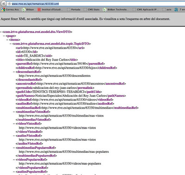Screen dimensions: 185x175
Task: Collapse the opening descendantsRef node
Action: 14,72
